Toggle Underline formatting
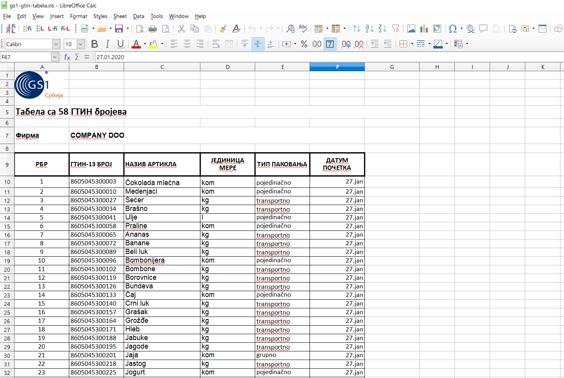Viewport: 564px width, 378px height. click(121, 44)
